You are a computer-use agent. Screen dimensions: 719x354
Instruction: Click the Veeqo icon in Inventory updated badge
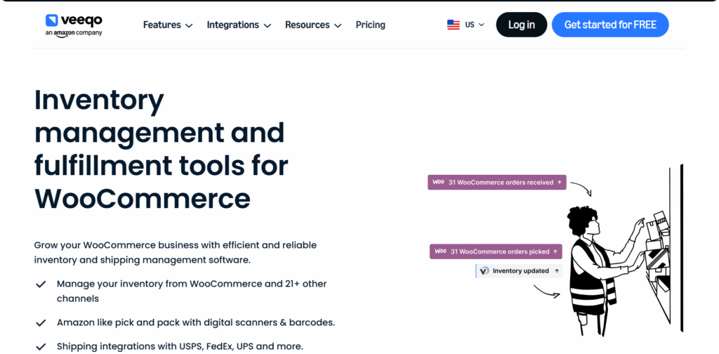pyautogui.click(x=484, y=271)
